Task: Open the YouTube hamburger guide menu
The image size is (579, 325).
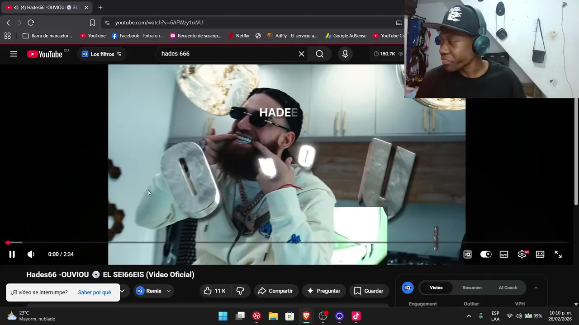Action: pyautogui.click(x=14, y=54)
